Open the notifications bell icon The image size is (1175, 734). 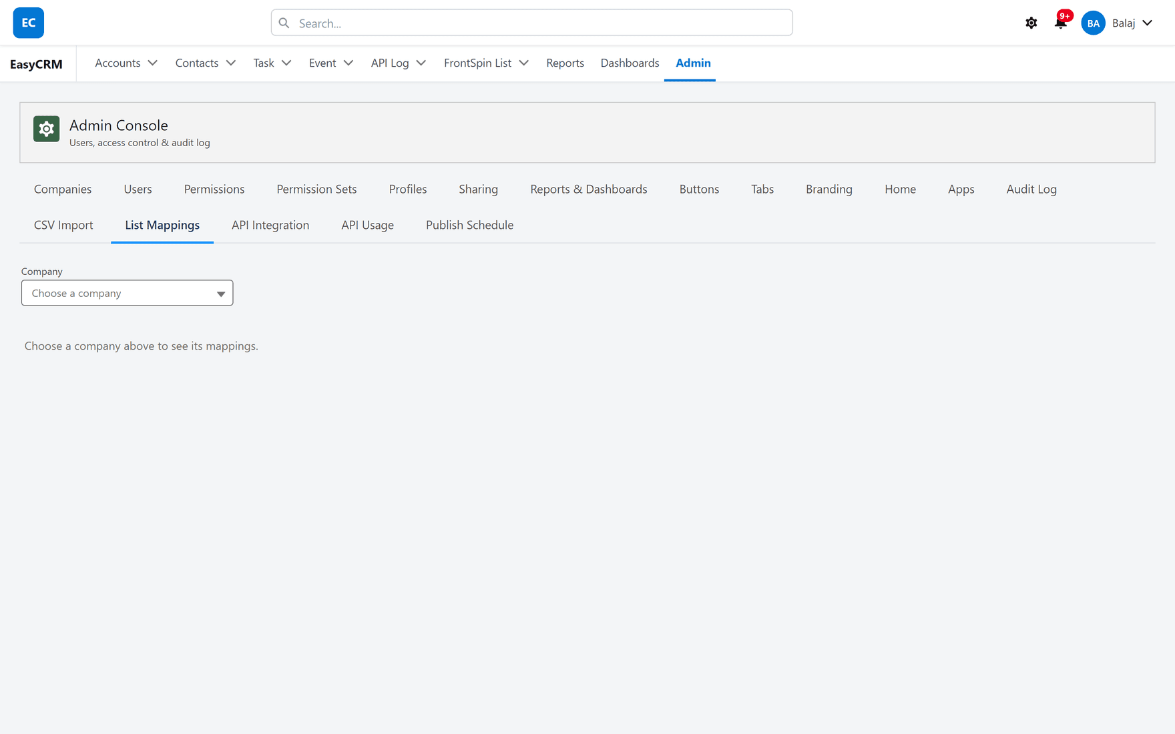pyautogui.click(x=1060, y=23)
